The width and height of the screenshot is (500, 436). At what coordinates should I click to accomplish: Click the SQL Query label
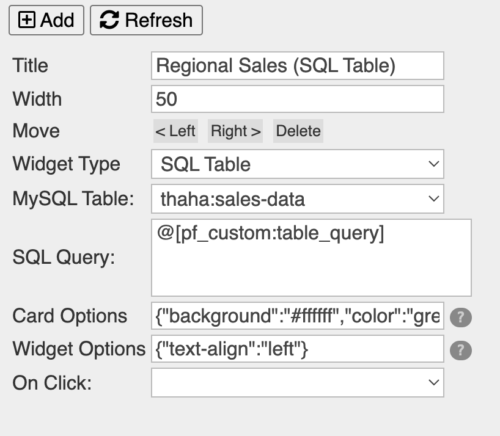64,258
